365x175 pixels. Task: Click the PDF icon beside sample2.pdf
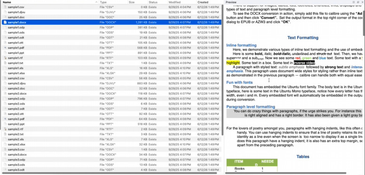[x=5, y=119]
